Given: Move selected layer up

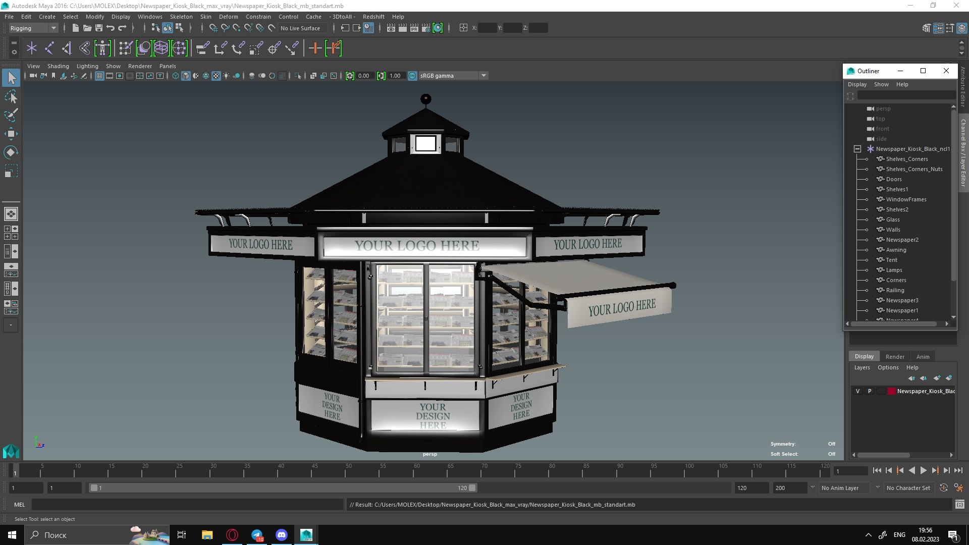Looking at the screenshot, I should tap(911, 378).
